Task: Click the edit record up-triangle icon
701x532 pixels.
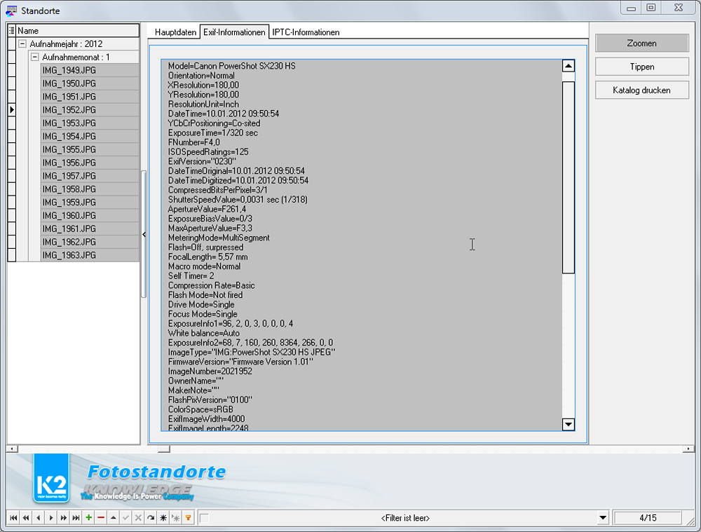Action: pyautogui.click(x=114, y=518)
